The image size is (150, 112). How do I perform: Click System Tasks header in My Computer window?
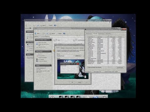click(x=30, y=31)
